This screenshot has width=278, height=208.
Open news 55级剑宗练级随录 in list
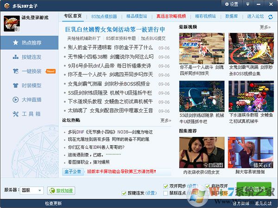[x=110, y=93]
